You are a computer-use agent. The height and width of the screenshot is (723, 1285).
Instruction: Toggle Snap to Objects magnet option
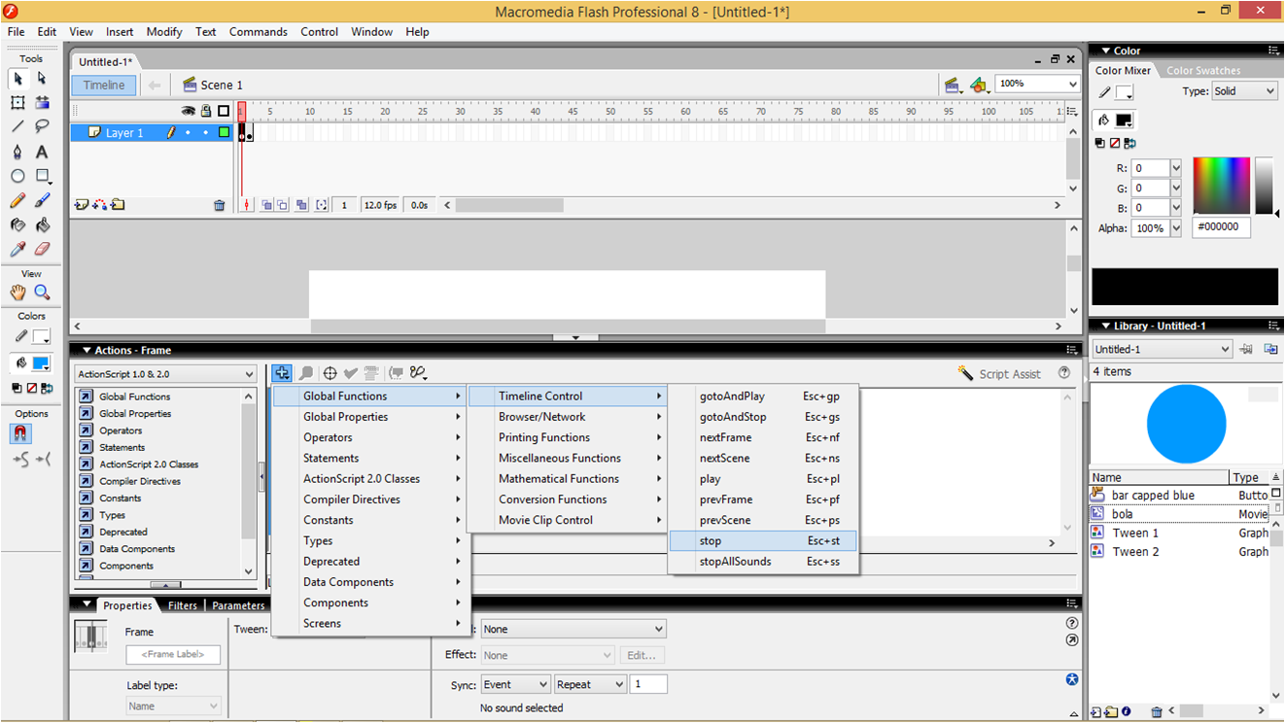20,434
